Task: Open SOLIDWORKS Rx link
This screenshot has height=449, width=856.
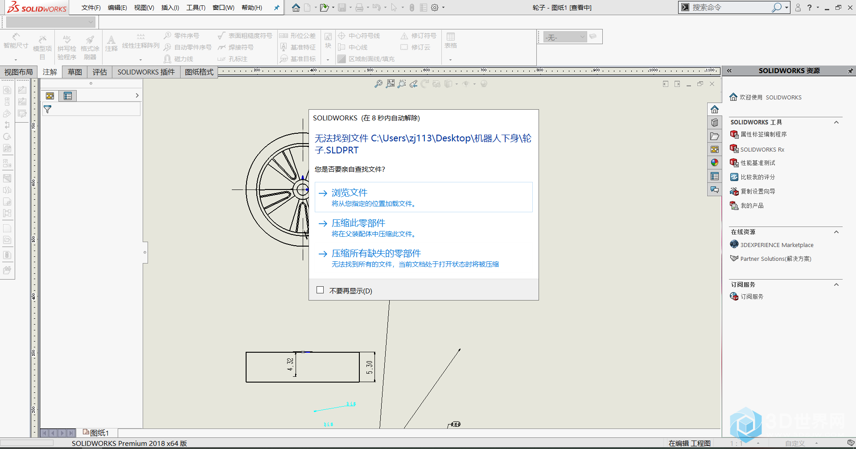Action: tap(757, 149)
